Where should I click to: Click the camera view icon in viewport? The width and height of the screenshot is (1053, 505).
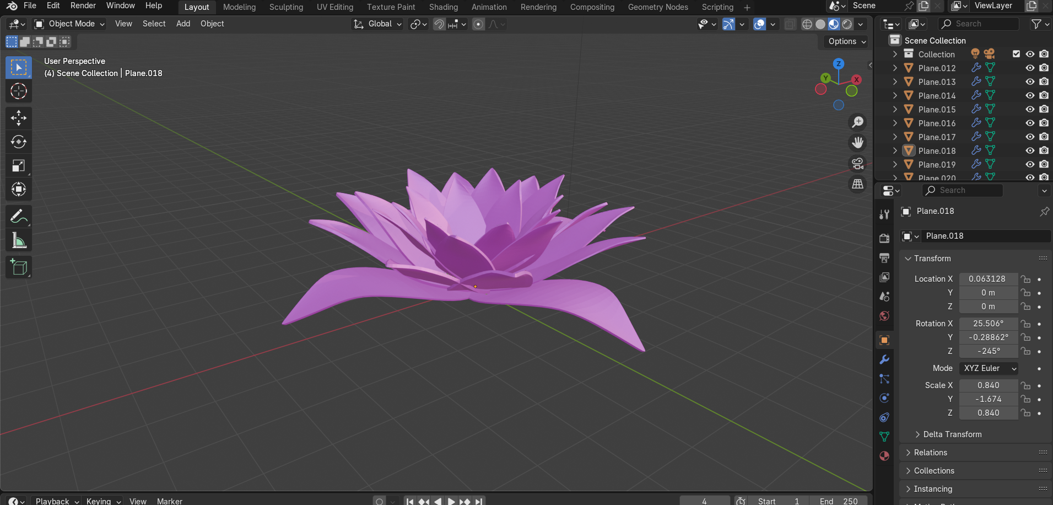(x=857, y=164)
